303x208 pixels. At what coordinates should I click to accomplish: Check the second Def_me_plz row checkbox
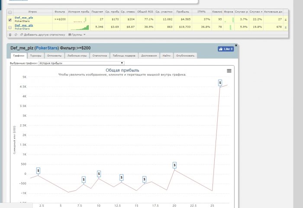(10, 27)
